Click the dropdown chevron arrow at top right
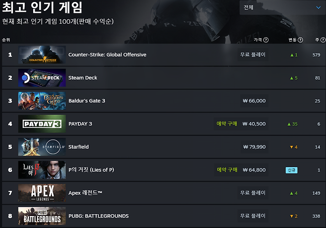Image resolution: width=326 pixels, height=228 pixels. pyautogui.click(x=318, y=7)
